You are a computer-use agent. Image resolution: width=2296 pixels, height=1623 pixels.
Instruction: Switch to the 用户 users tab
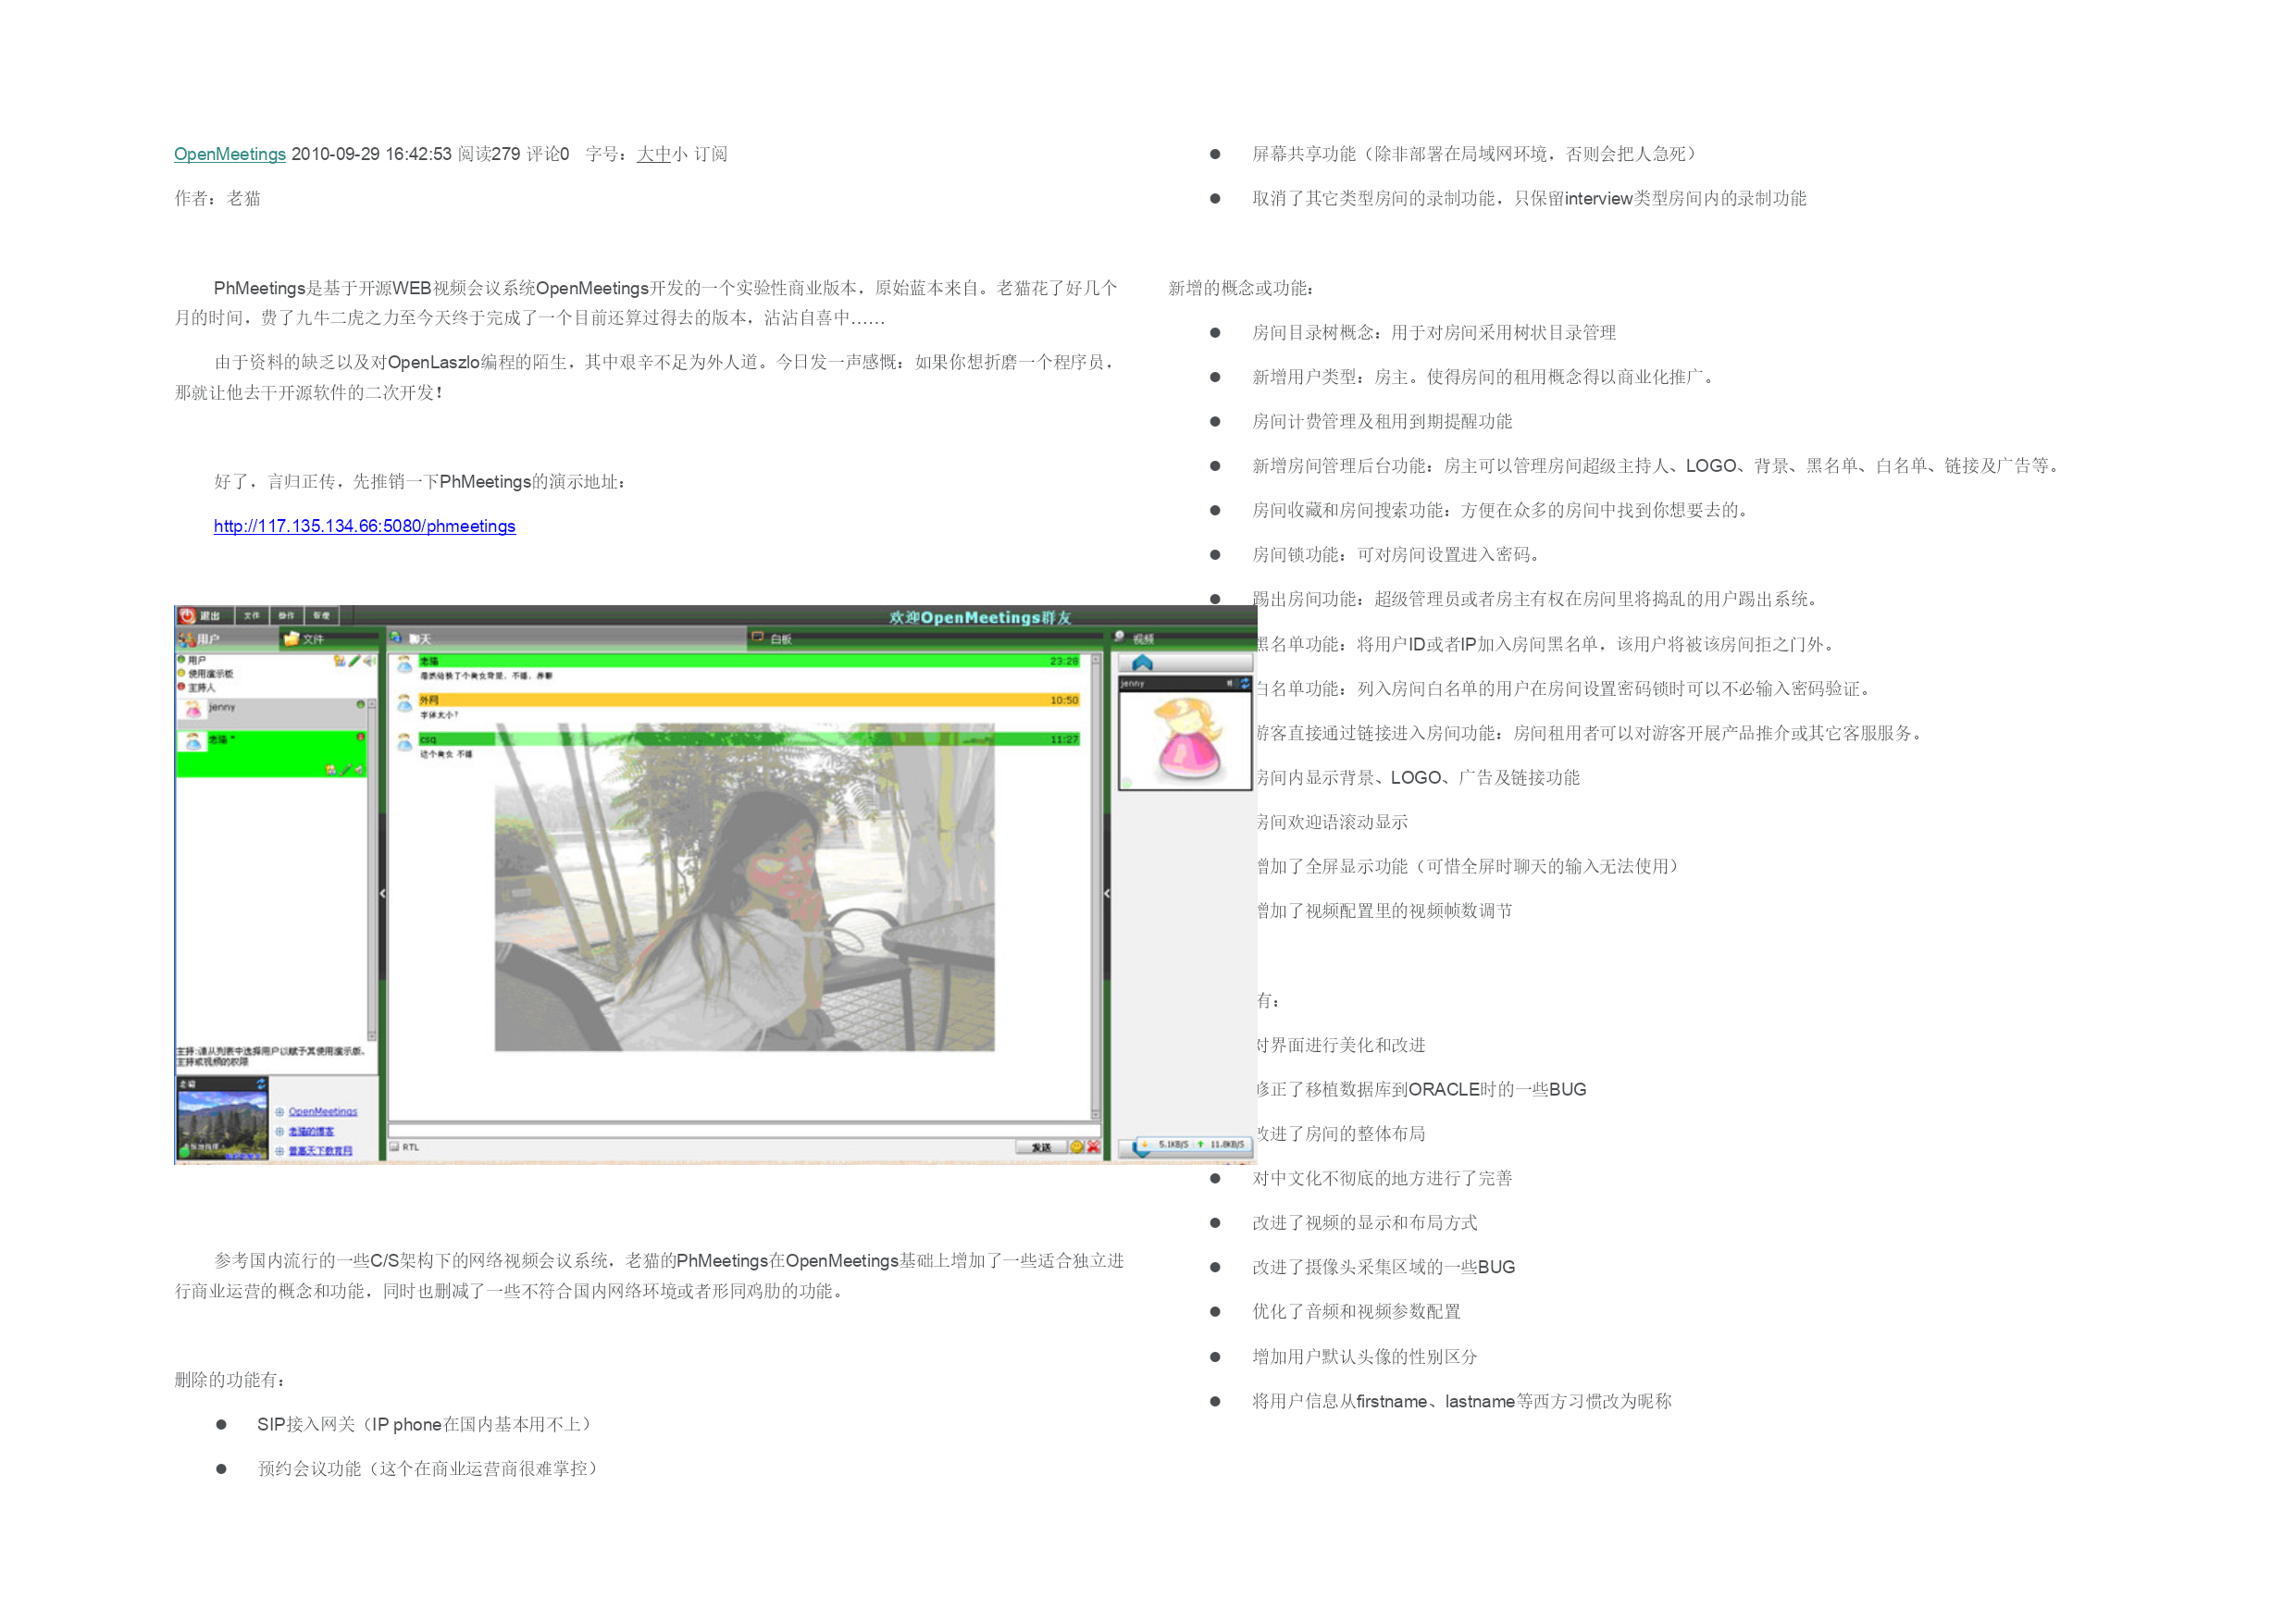point(226,639)
